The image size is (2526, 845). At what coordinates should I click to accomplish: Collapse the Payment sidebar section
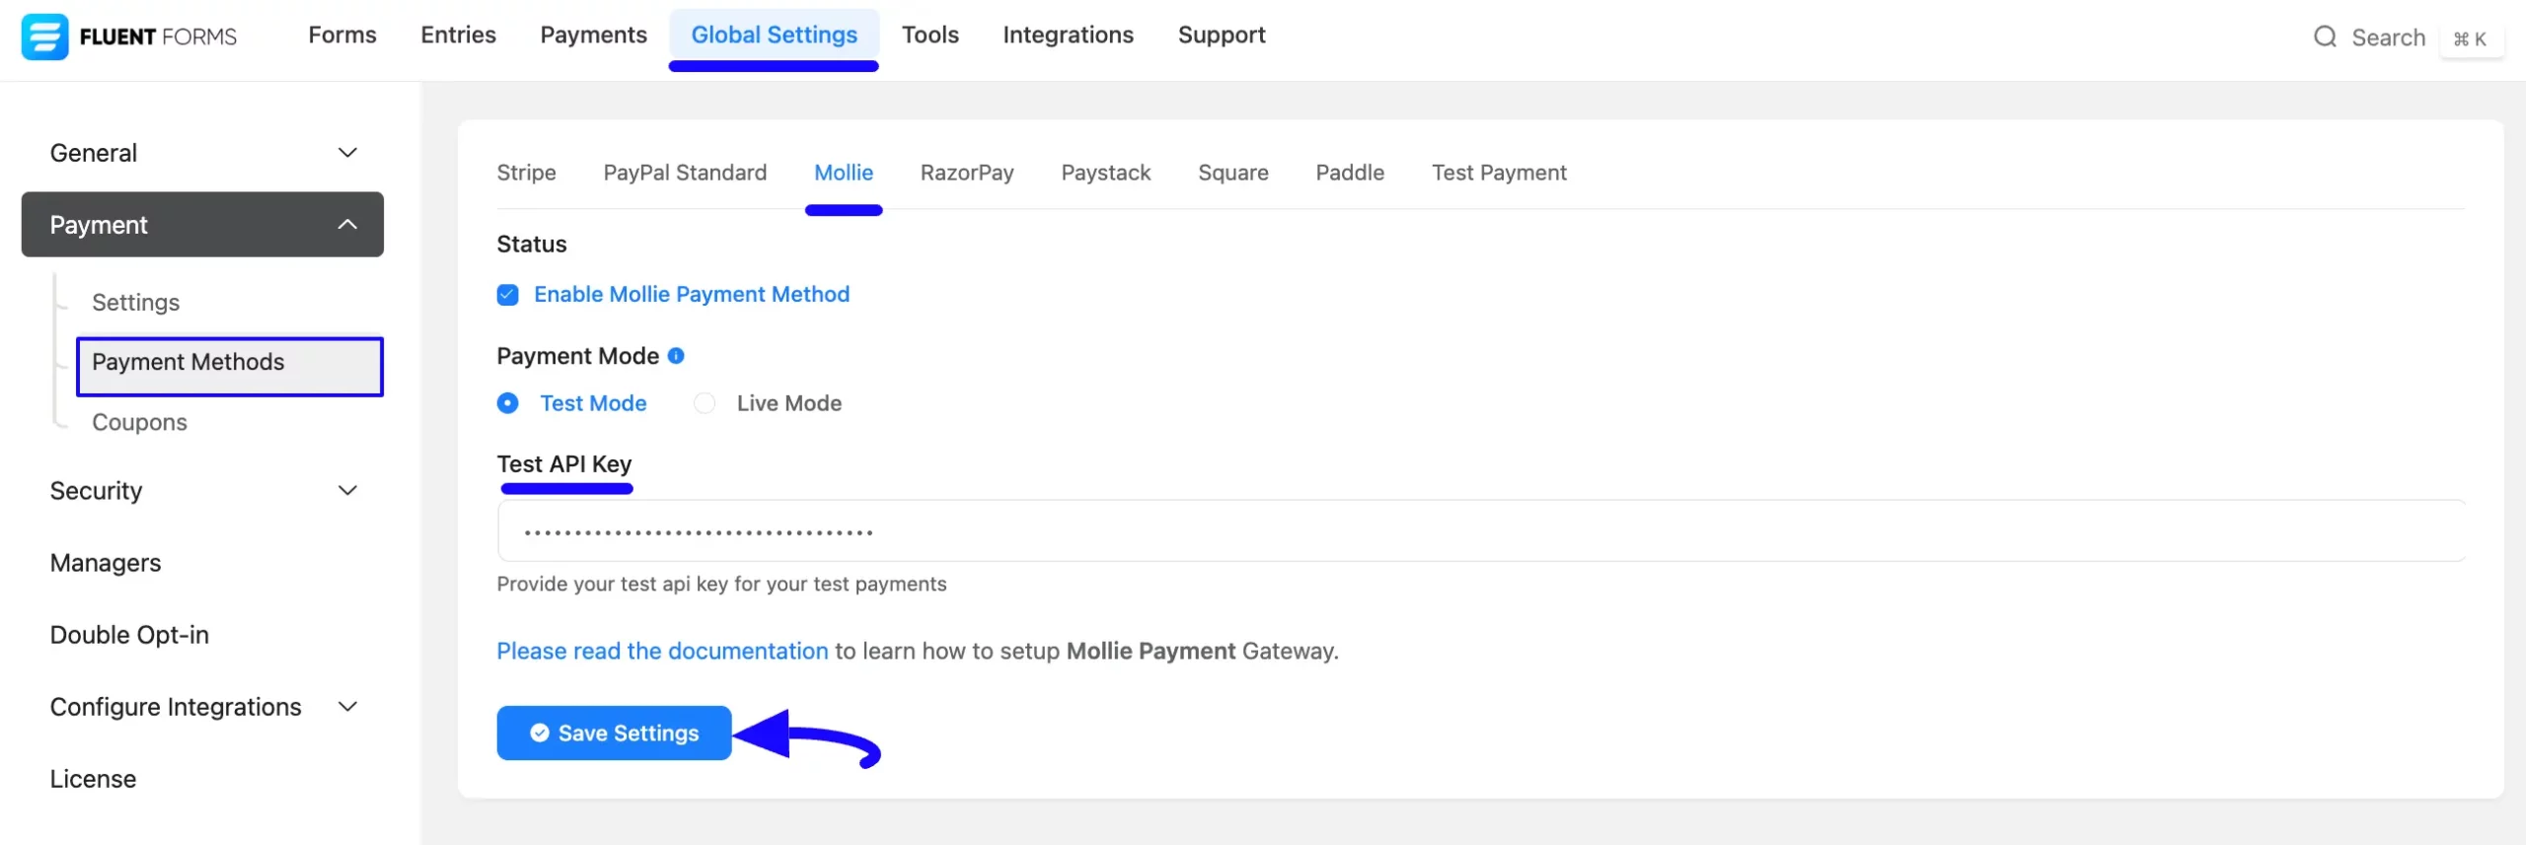pyautogui.click(x=202, y=225)
